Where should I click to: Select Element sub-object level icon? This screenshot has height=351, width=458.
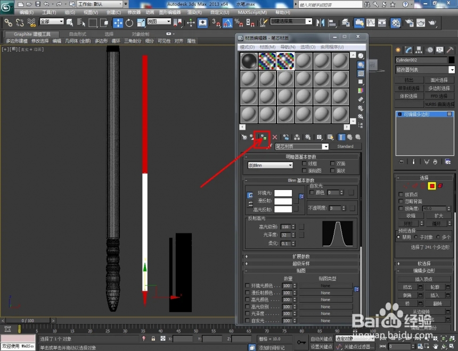coord(440,186)
